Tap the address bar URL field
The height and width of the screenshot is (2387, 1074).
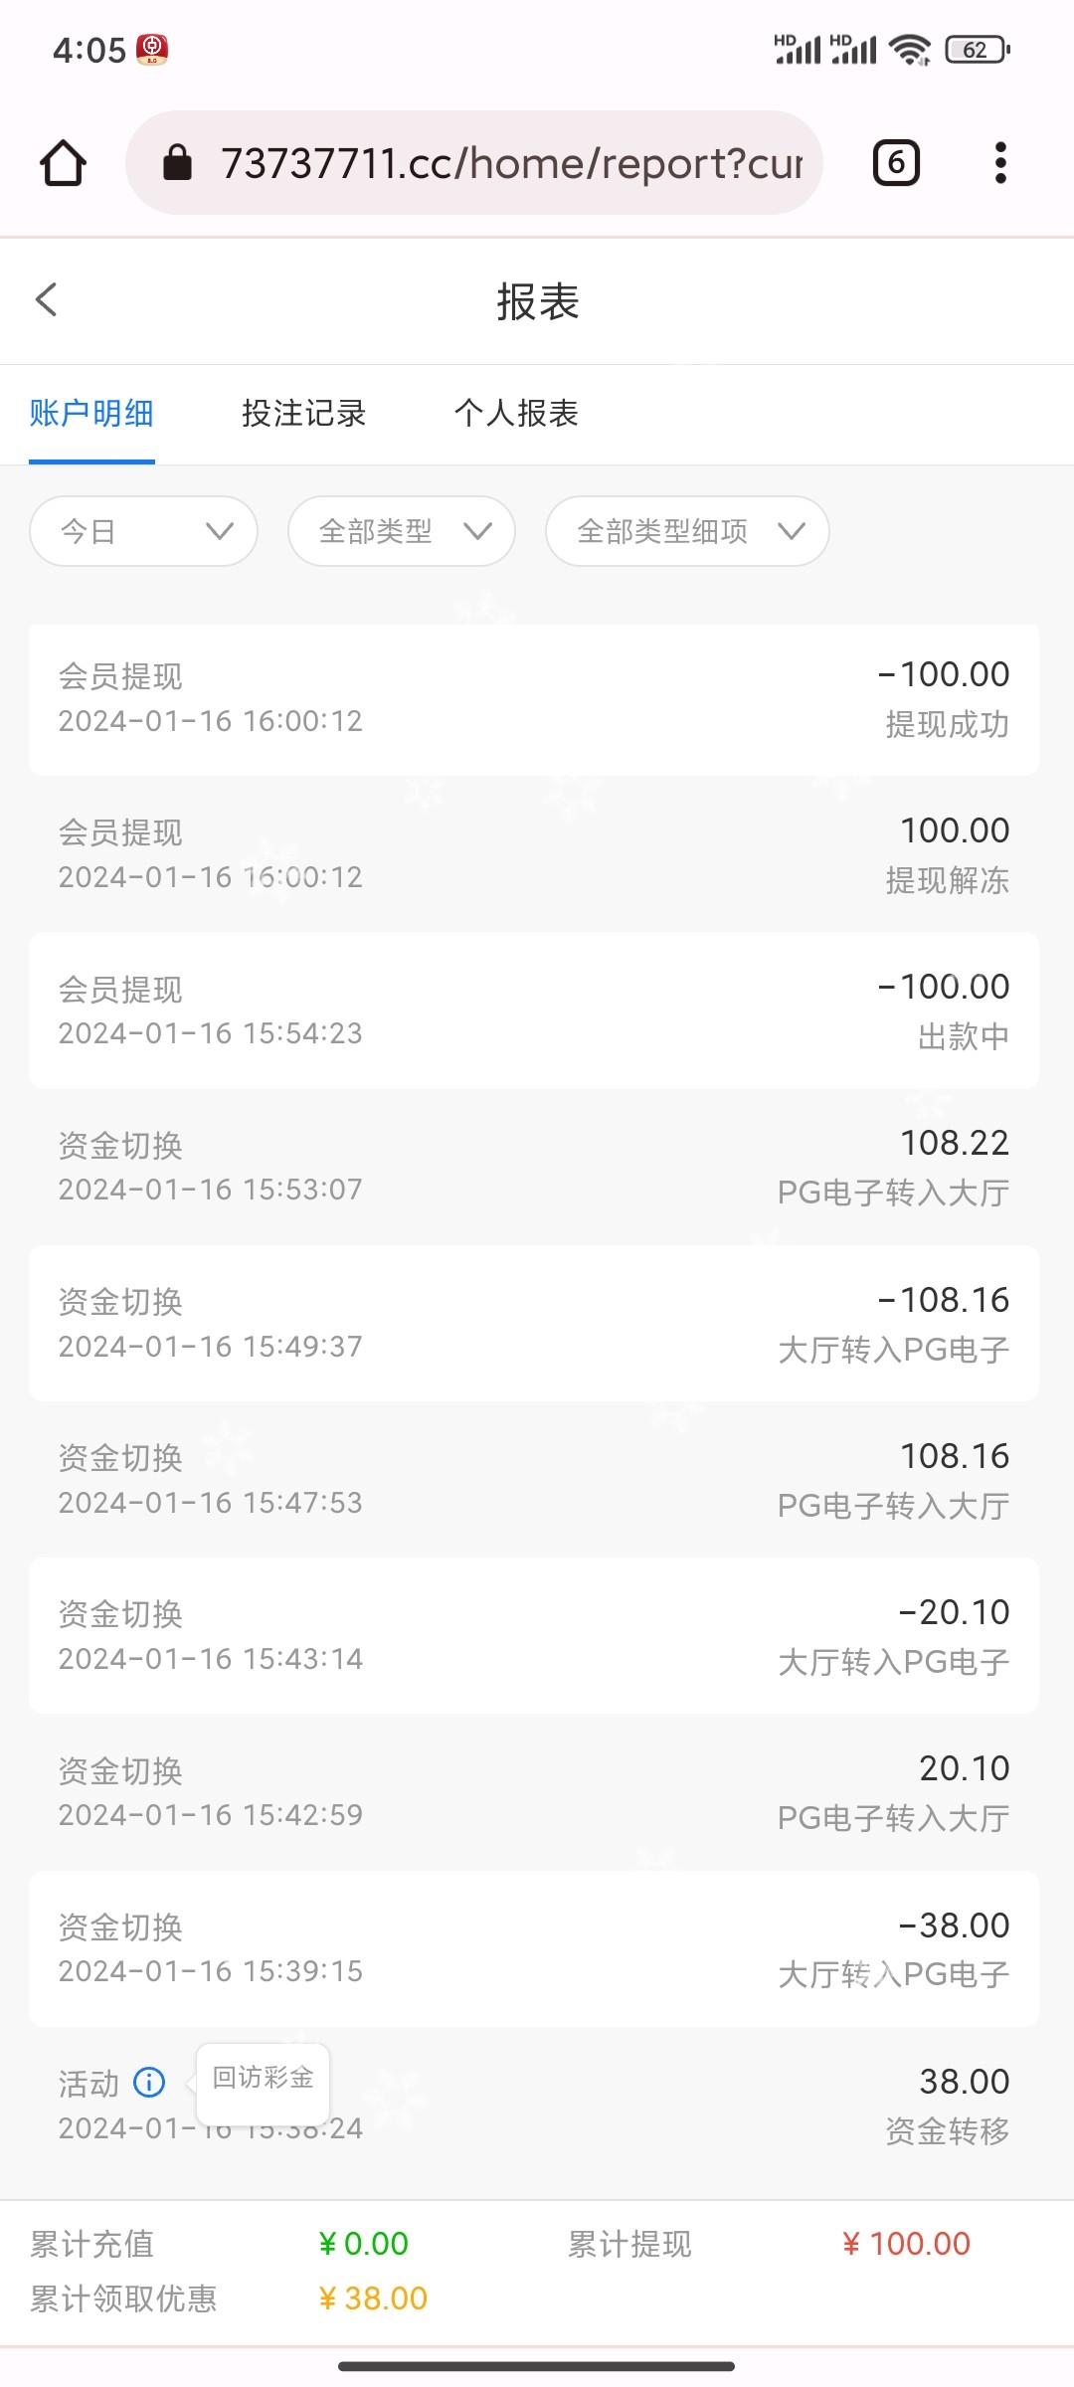coord(511,163)
